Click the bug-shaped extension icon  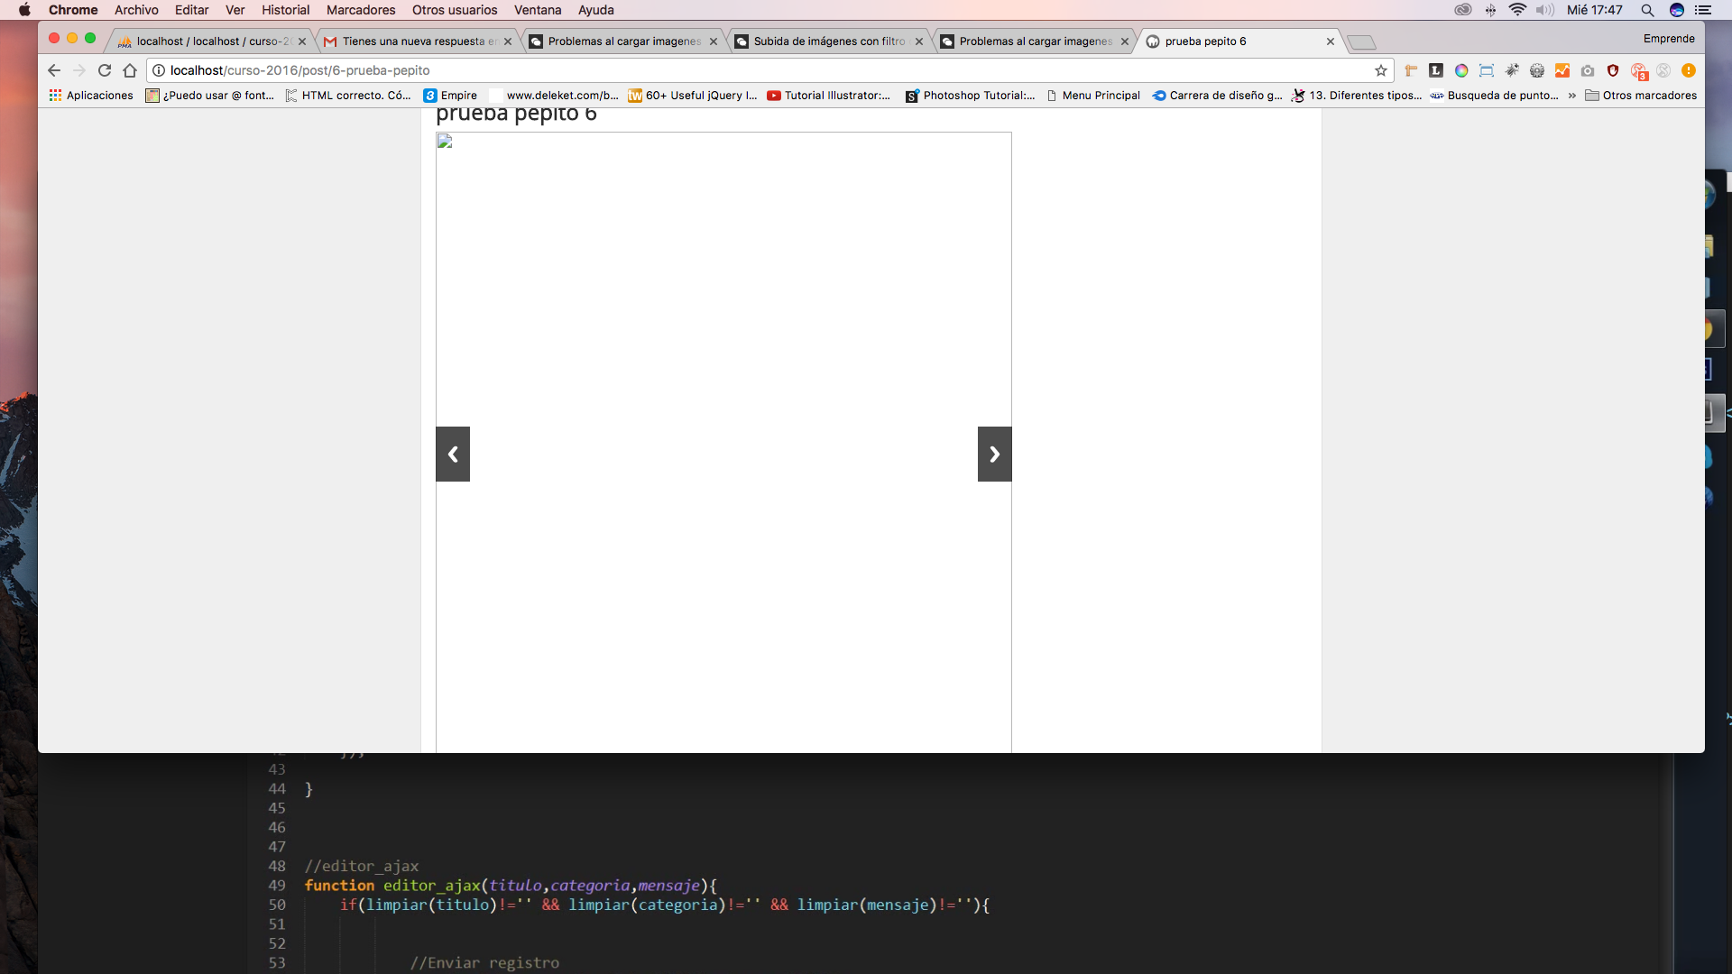pos(1512,70)
